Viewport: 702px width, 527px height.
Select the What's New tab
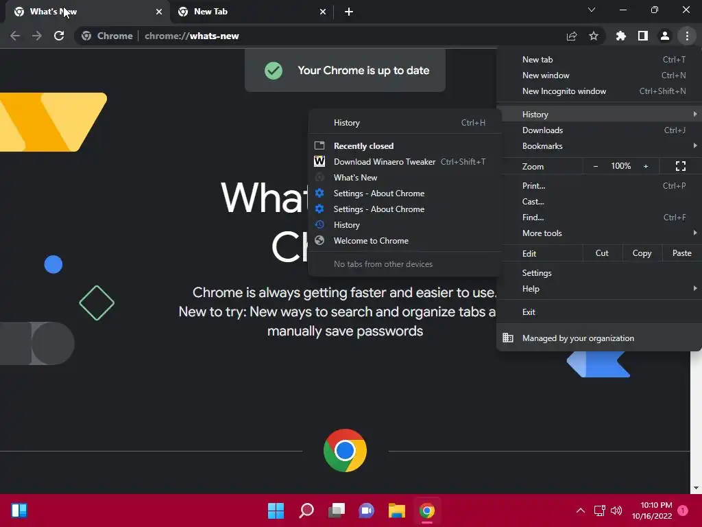coord(87,12)
